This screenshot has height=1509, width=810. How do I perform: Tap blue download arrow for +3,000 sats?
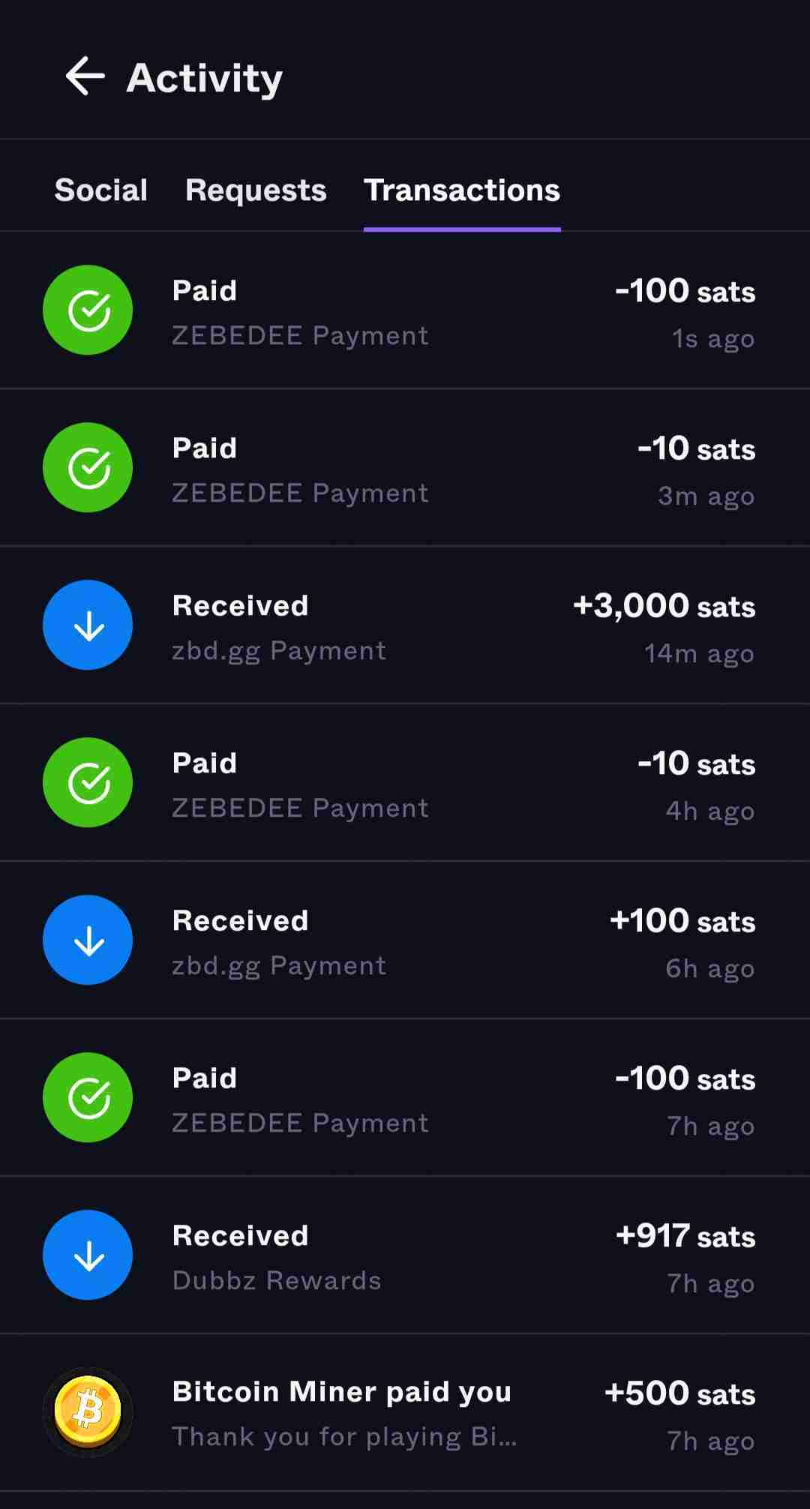88,625
